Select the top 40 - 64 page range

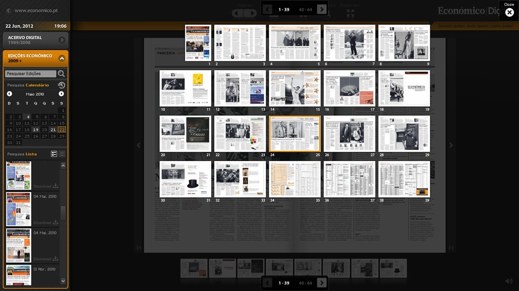tap(305, 9)
